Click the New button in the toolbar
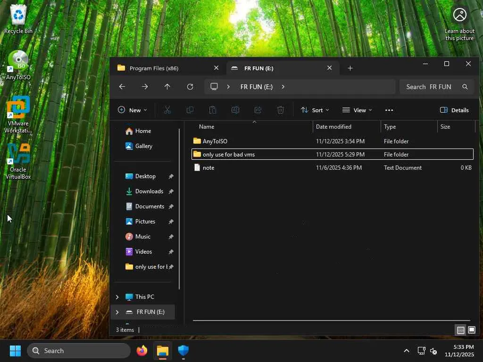The width and height of the screenshot is (483, 362). (x=132, y=110)
